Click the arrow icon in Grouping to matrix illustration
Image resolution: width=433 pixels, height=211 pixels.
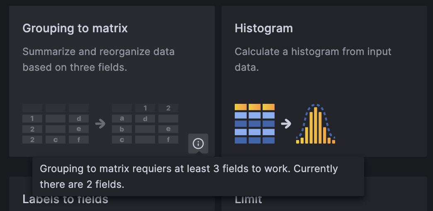point(100,123)
